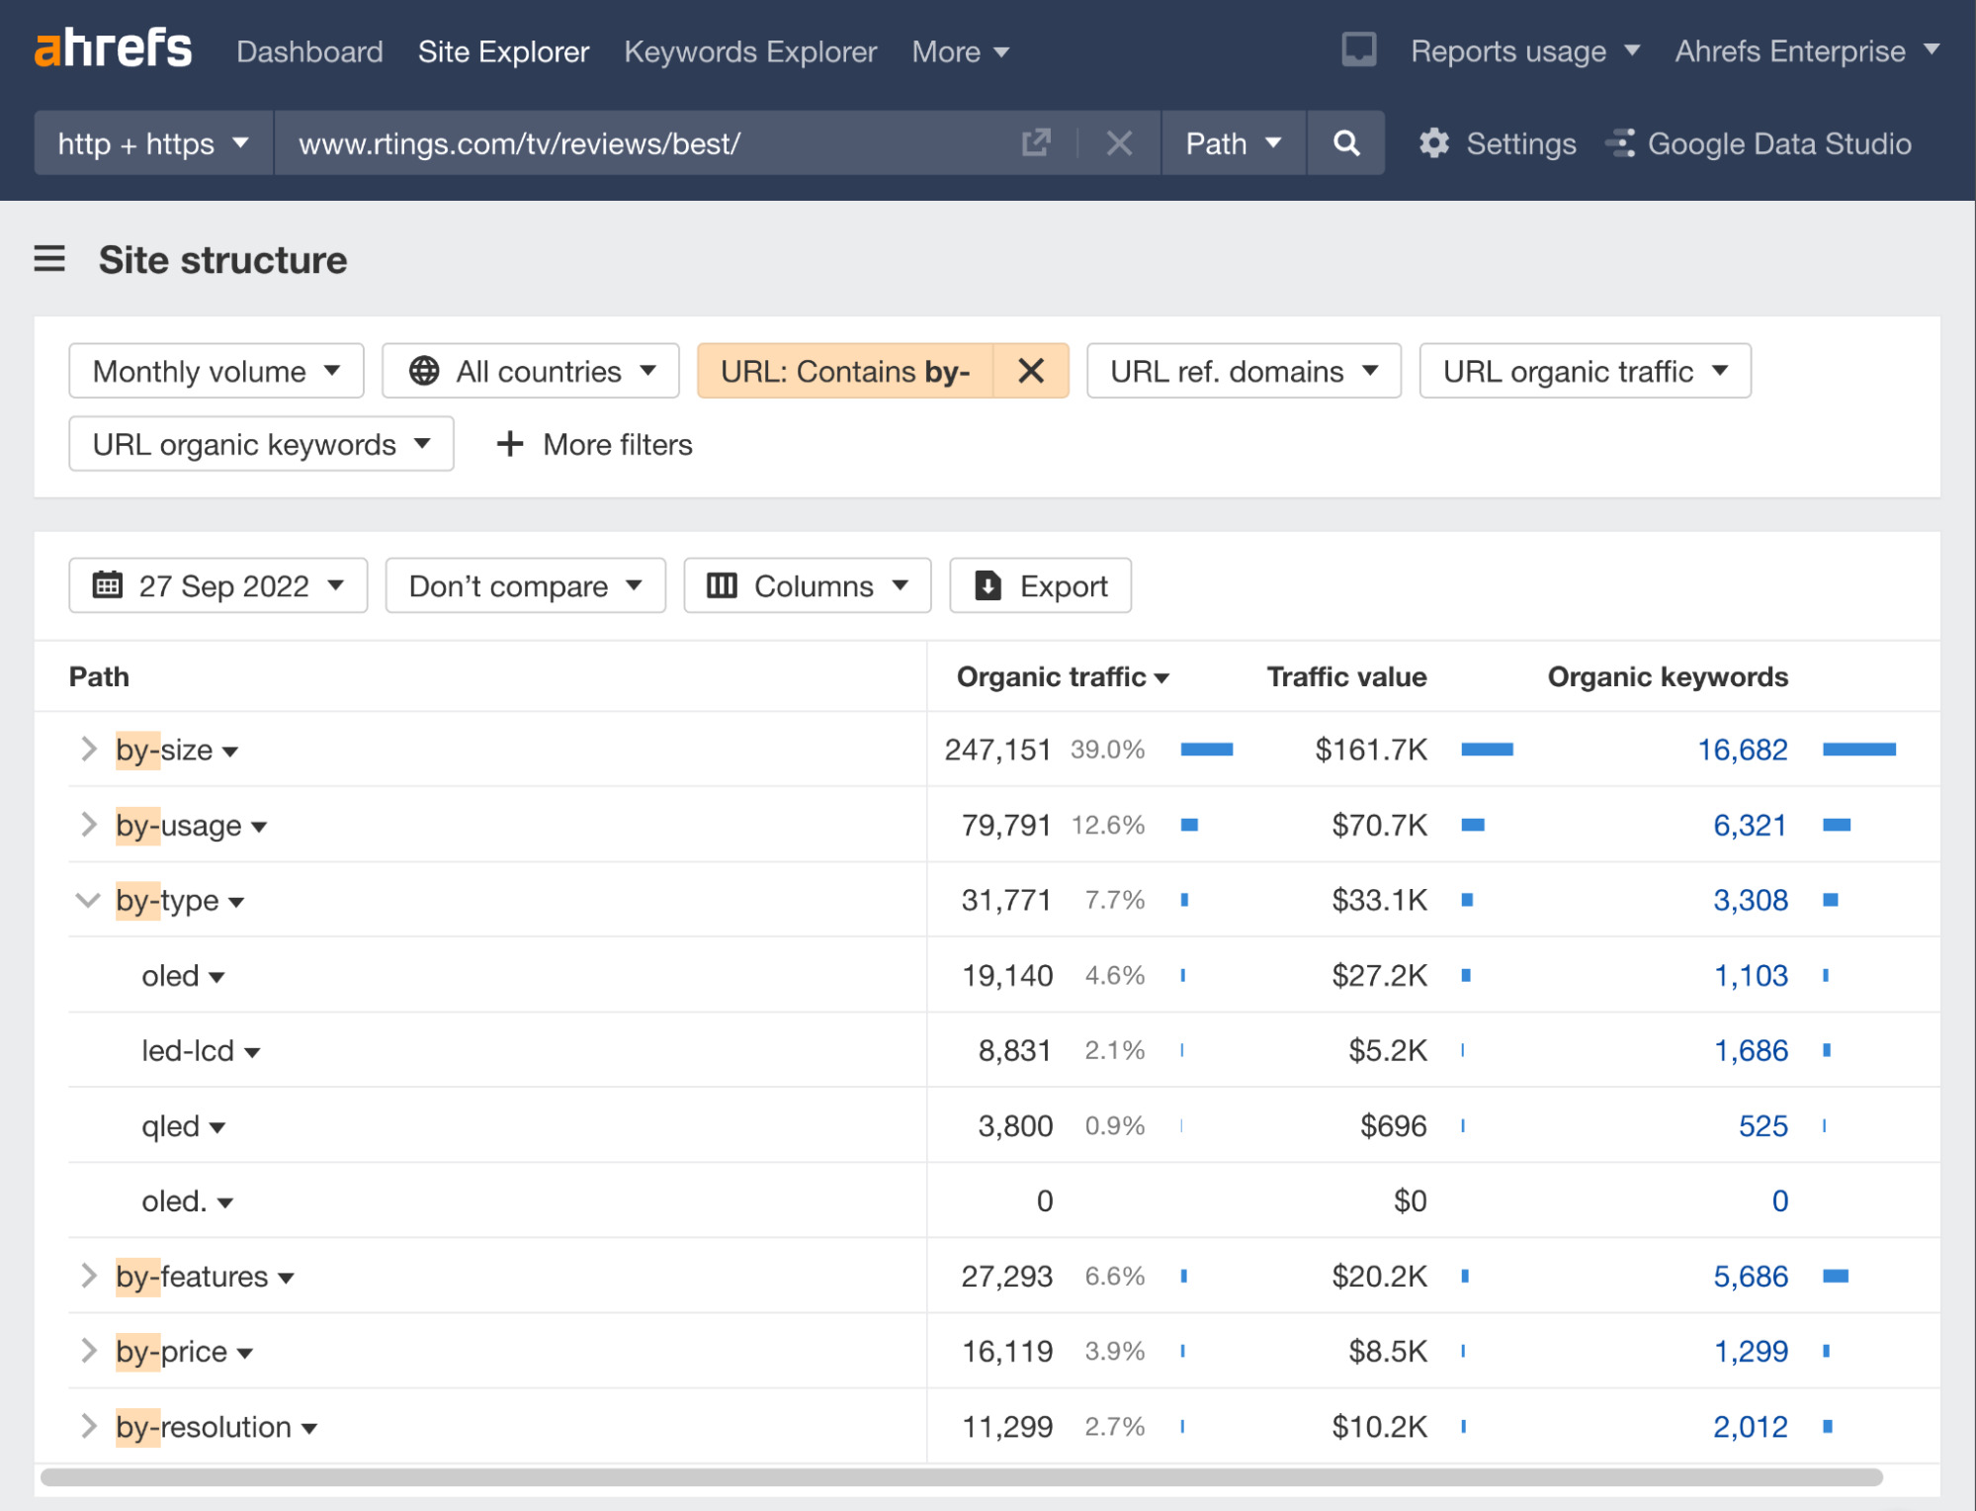1976x1511 pixels.
Task: Open URL in new tab icon
Action: pos(1035,143)
